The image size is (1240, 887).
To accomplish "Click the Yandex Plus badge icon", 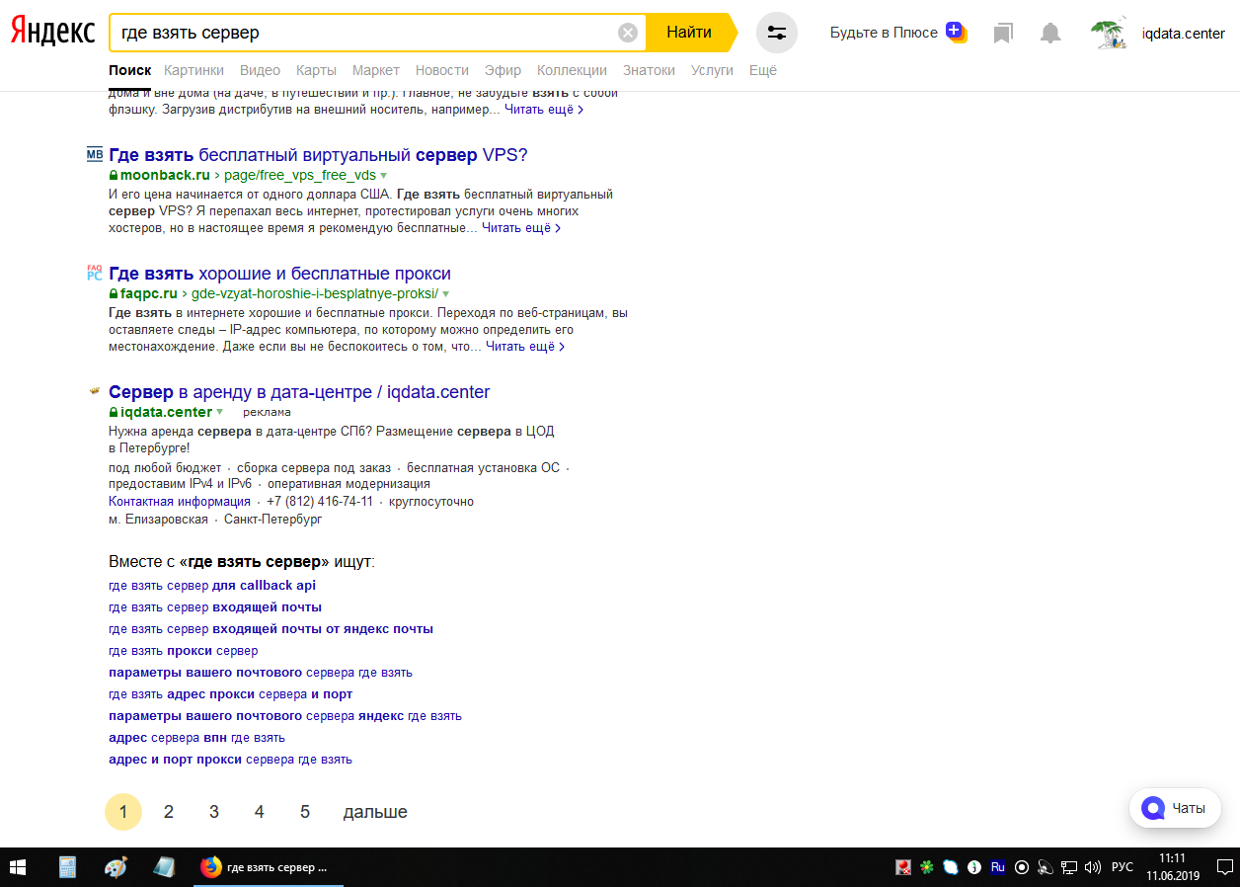I will coord(955,32).
